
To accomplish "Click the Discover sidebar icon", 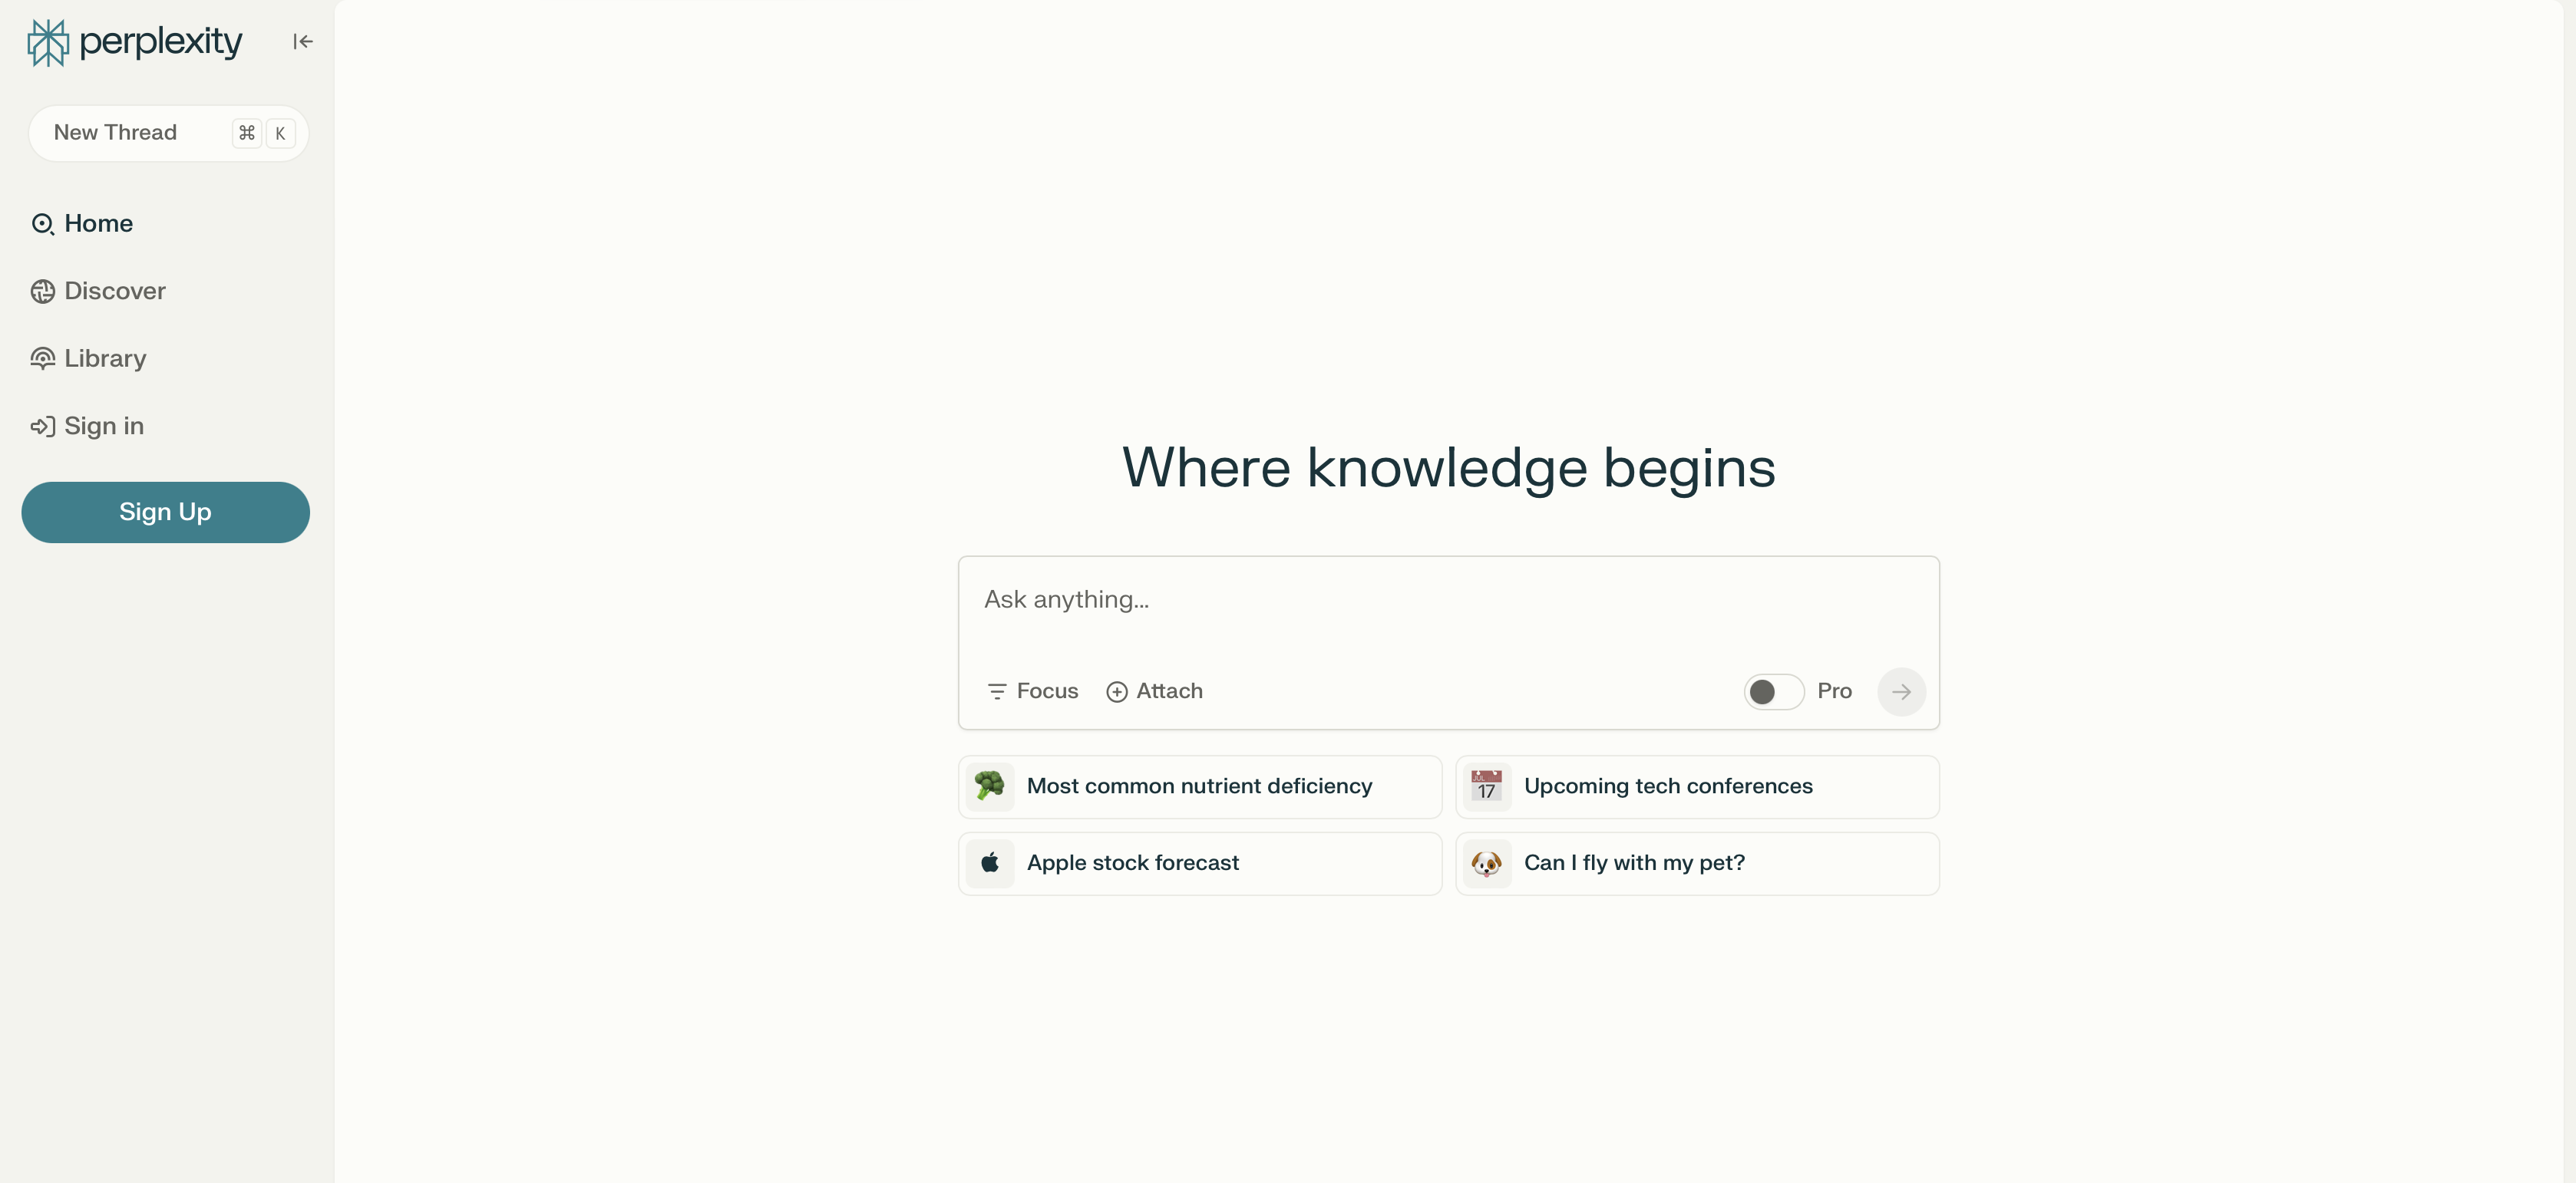I will pos(43,289).
